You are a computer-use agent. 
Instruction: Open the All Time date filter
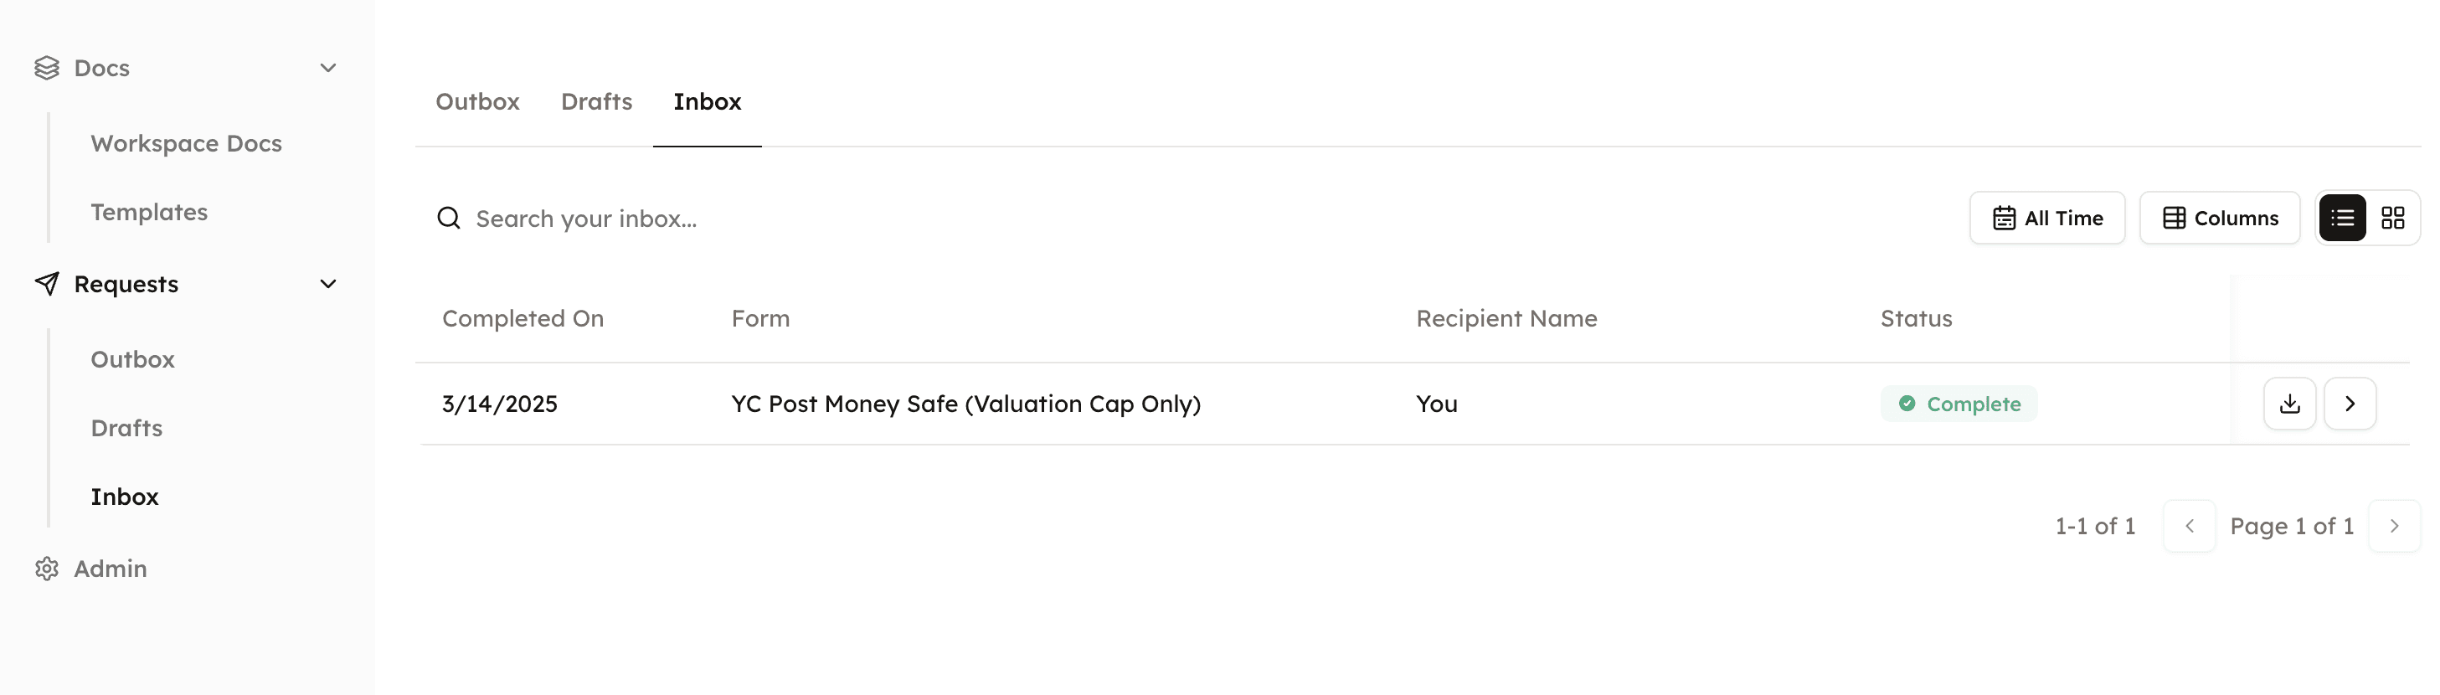2047,219
